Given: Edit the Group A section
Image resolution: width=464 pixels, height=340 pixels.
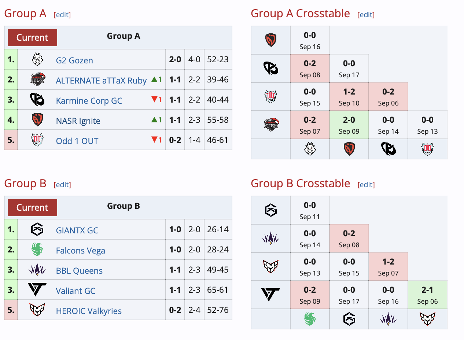Looking at the screenshot, I should pos(62,15).
